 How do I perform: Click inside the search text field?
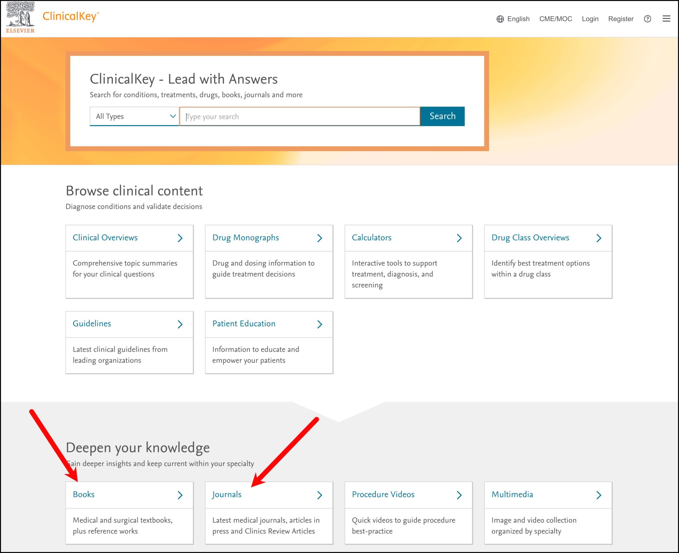click(x=298, y=116)
